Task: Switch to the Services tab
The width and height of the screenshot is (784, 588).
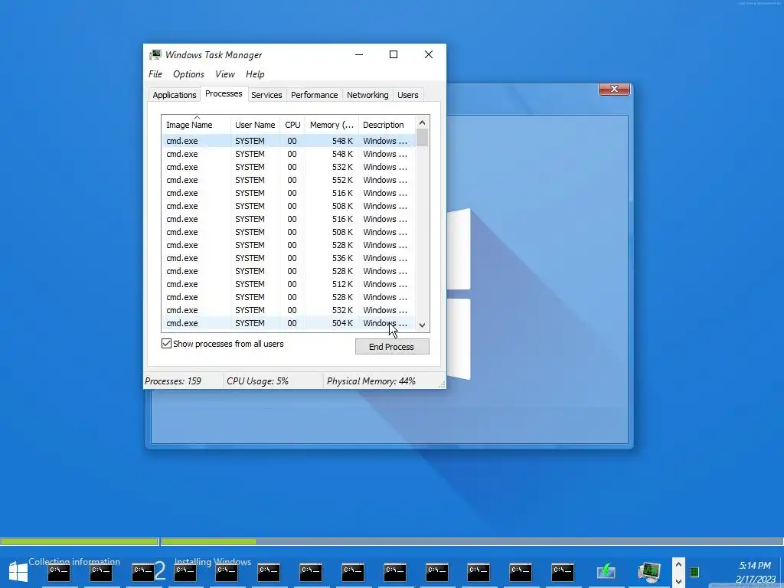Action: tap(266, 95)
